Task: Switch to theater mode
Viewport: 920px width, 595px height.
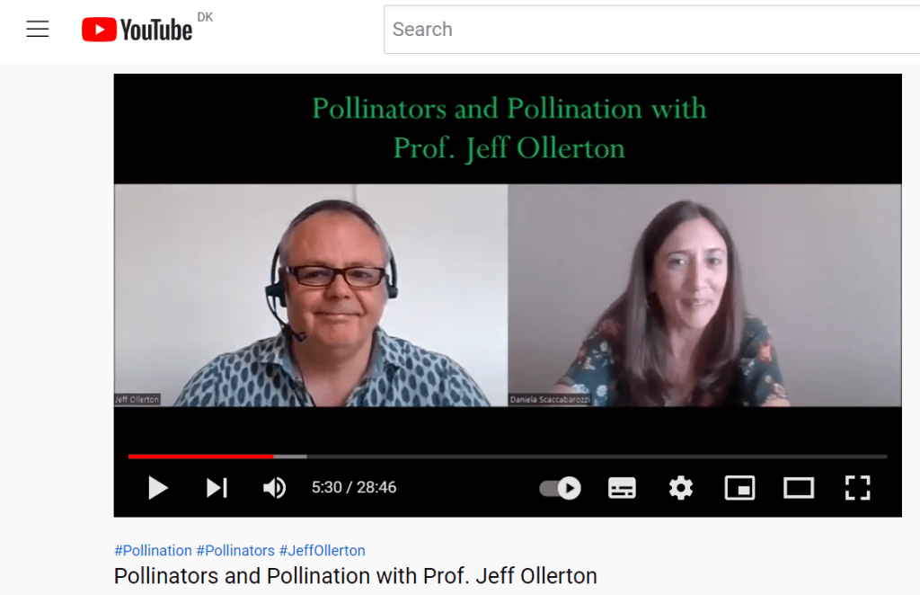Action: [799, 488]
